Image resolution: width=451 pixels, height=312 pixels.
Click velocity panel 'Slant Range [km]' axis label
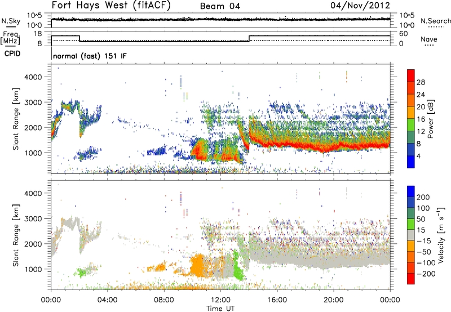pyautogui.click(x=16, y=235)
